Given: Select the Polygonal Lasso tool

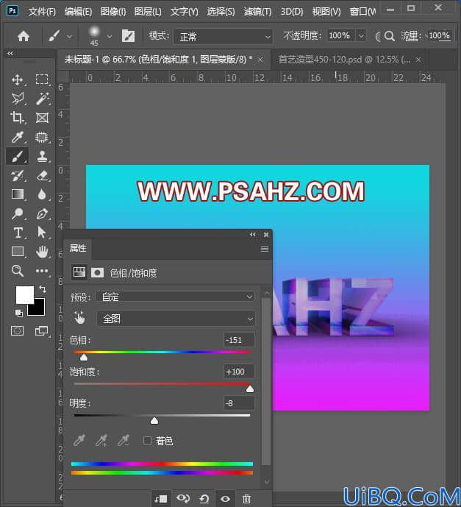Looking at the screenshot, I should point(17,99).
